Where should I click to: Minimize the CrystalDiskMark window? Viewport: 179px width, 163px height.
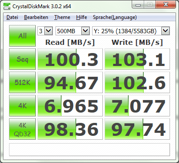(x=138, y=5)
